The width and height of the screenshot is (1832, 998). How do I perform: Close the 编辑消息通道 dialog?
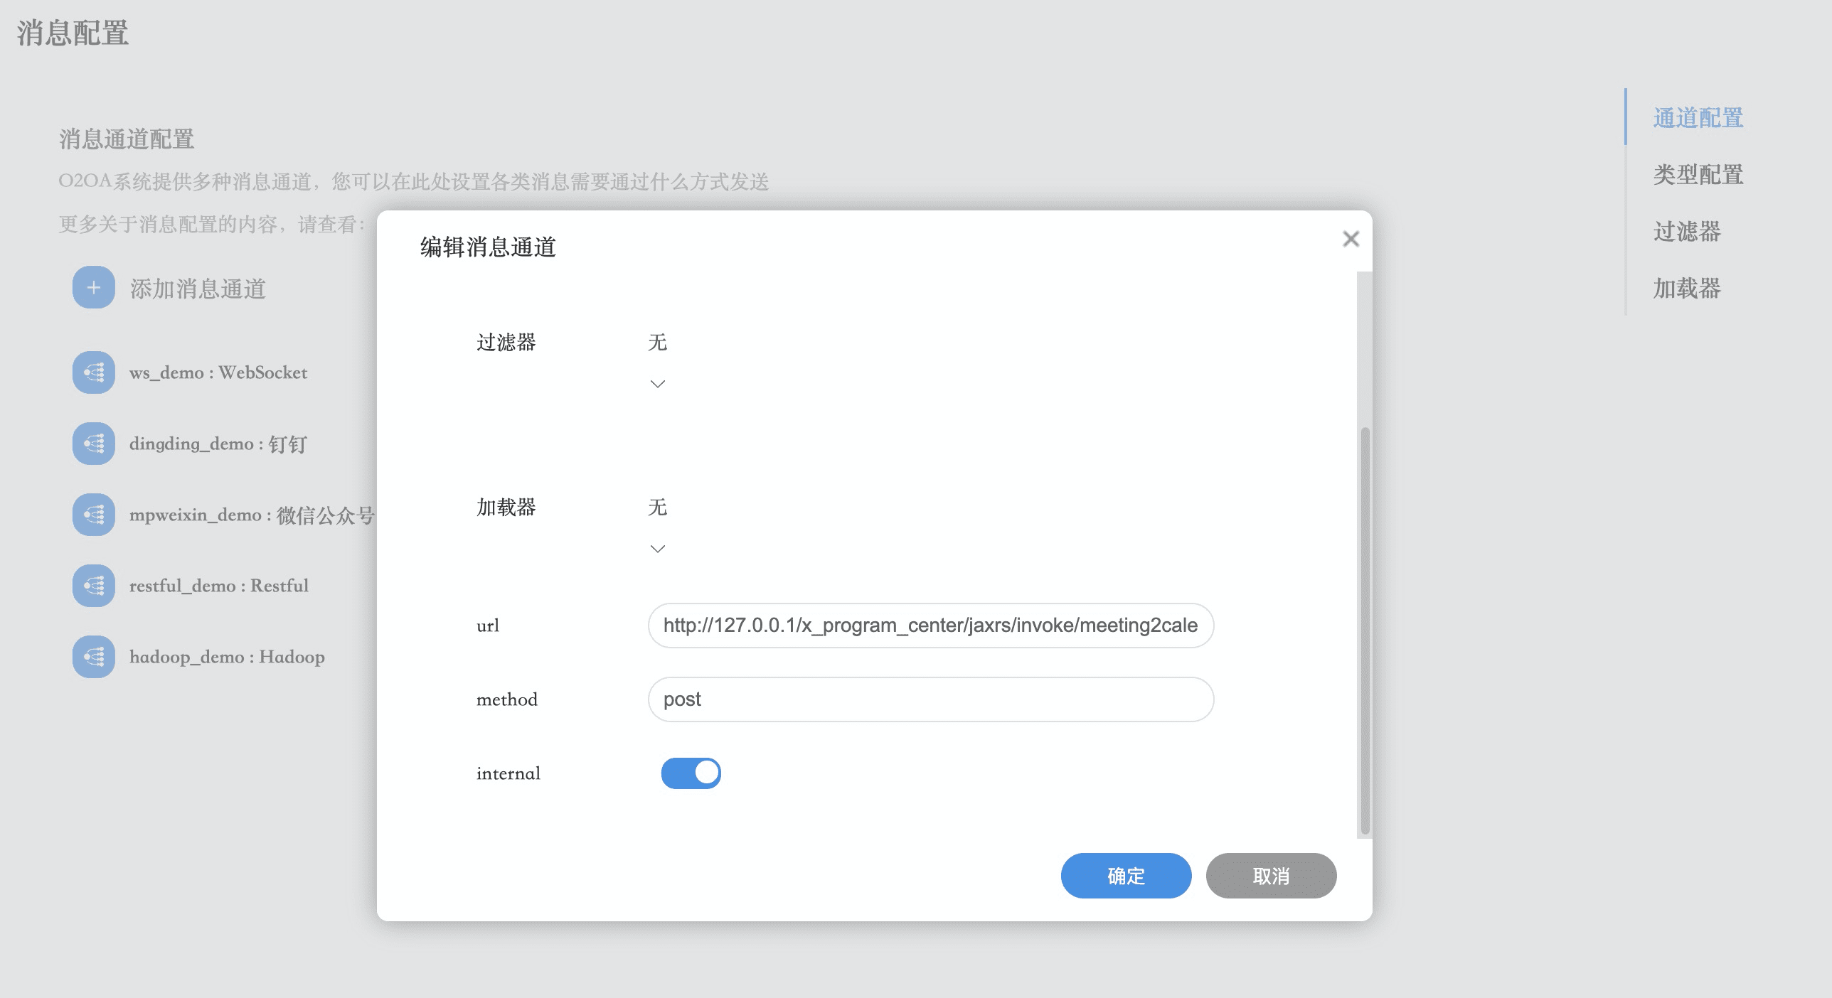[1351, 239]
